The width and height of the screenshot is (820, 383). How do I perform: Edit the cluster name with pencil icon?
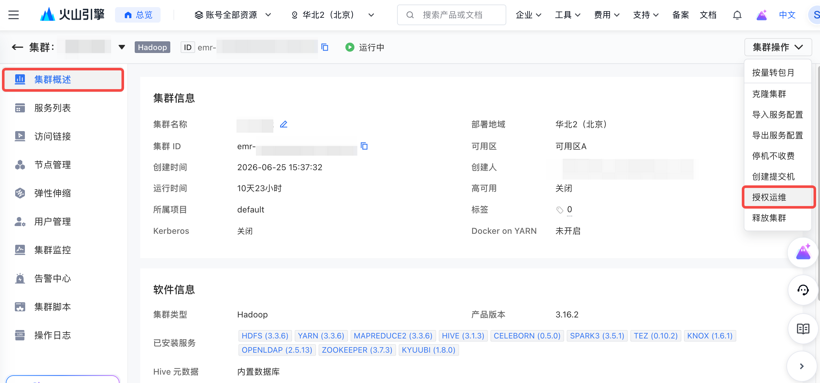(x=284, y=124)
